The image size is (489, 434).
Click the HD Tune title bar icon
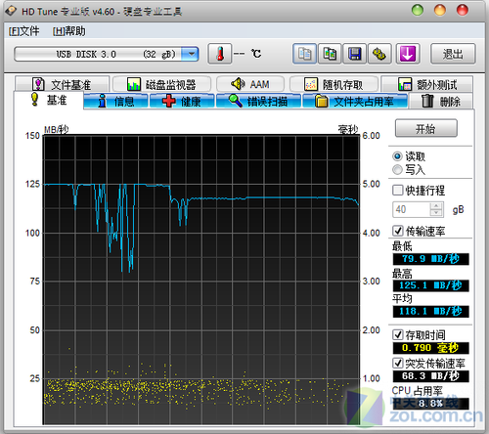coord(11,11)
